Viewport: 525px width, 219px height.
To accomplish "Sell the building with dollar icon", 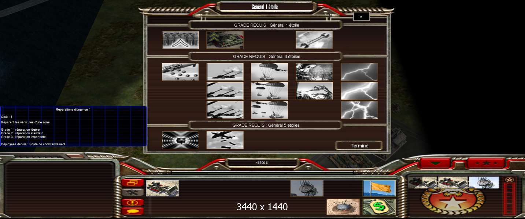I will coord(379,207).
